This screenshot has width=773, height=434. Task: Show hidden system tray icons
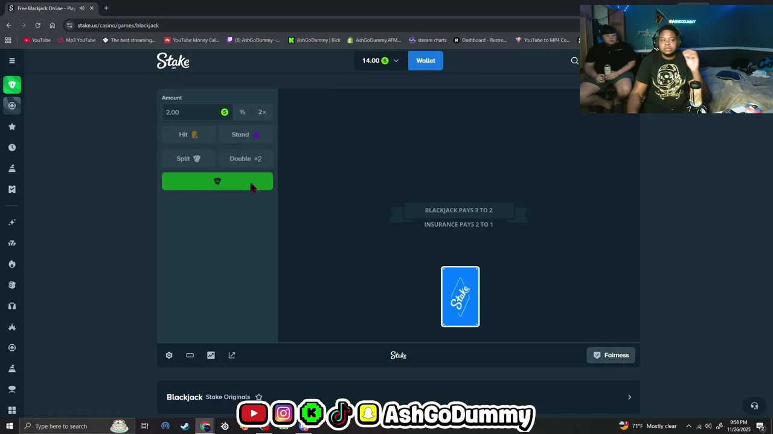688,426
